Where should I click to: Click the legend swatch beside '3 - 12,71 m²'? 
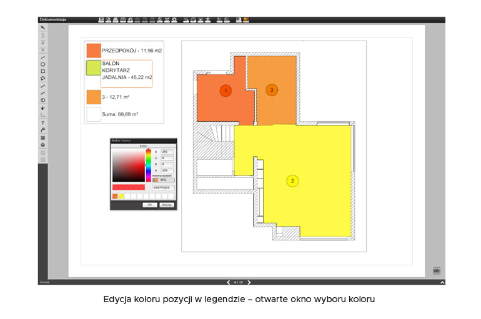click(94, 97)
